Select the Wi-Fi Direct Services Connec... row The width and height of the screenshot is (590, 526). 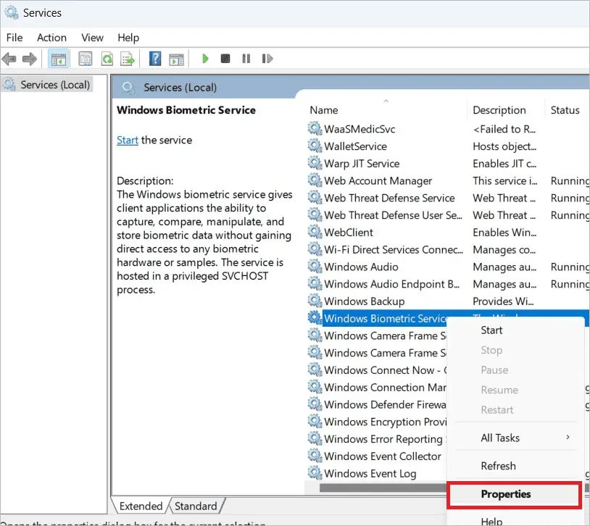(448, 249)
